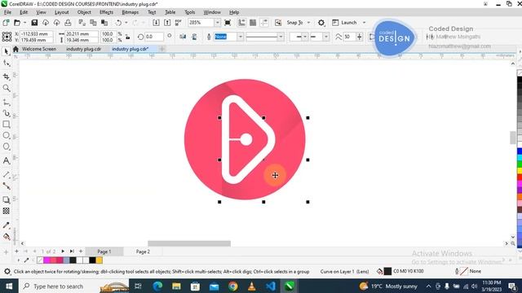This screenshot has height=293, width=522.
Task: Expand the Open file dropdown arrow
Action: [x=24, y=23]
